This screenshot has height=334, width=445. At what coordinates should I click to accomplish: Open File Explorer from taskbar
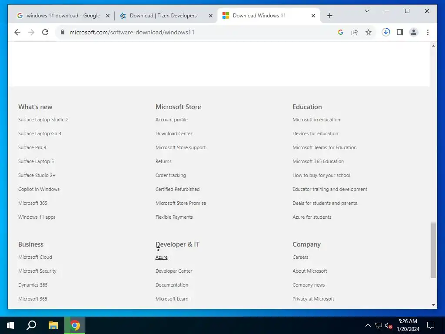point(53,325)
